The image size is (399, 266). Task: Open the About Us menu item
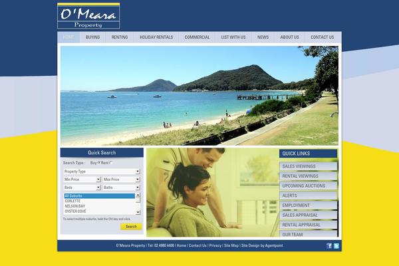[x=289, y=37]
